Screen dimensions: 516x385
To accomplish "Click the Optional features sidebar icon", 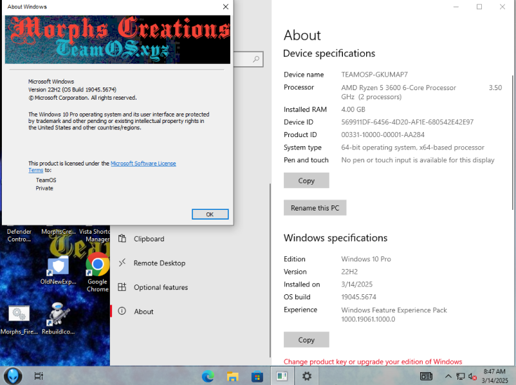I will pyautogui.click(x=122, y=287).
